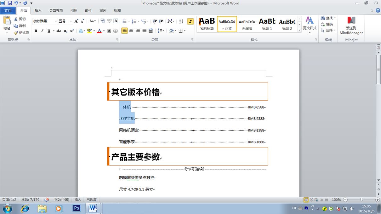Click the Shrink Font icon
381x214 pixels.
[x=82, y=21]
